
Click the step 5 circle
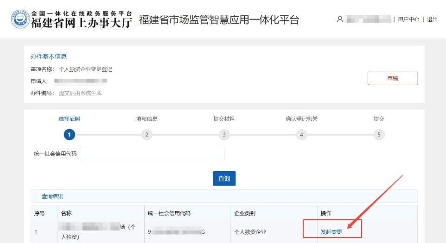pos(379,135)
